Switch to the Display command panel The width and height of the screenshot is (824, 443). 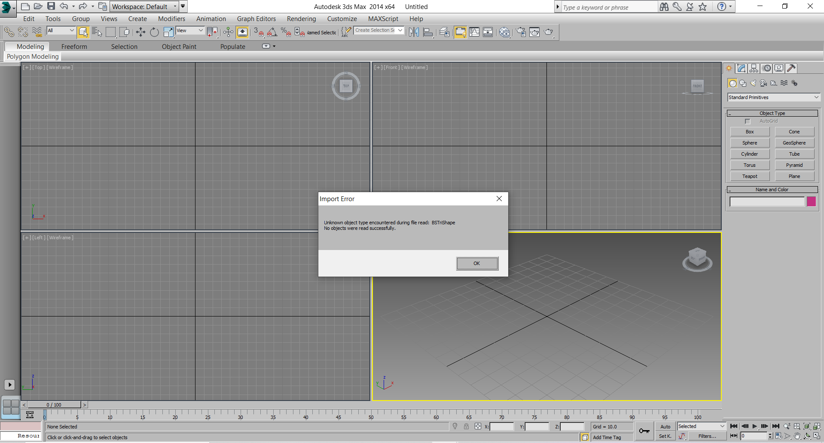[779, 68]
